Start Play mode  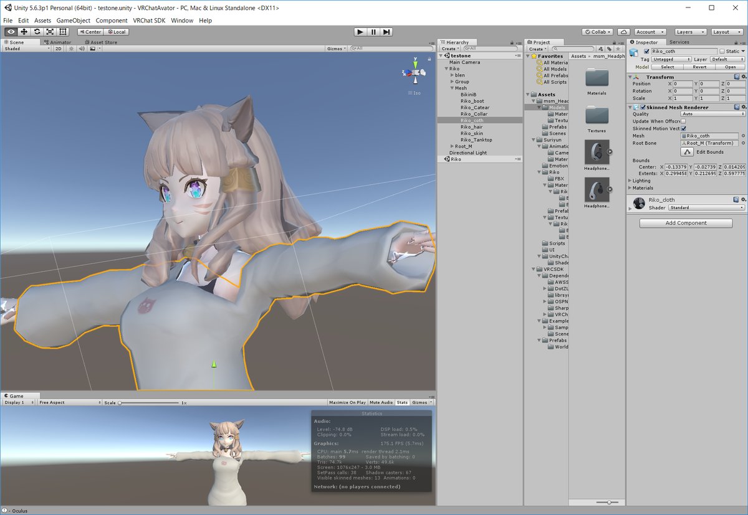pyautogui.click(x=360, y=32)
